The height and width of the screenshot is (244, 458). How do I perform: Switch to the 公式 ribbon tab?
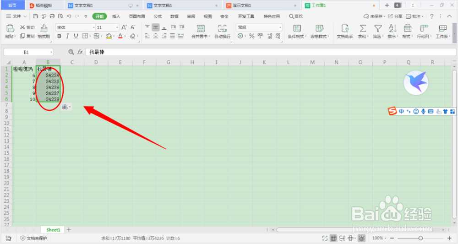pyautogui.click(x=158, y=16)
